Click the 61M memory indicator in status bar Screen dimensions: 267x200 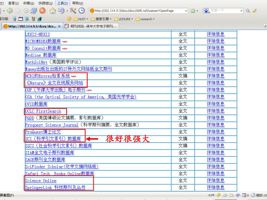(x=211, y=195)
